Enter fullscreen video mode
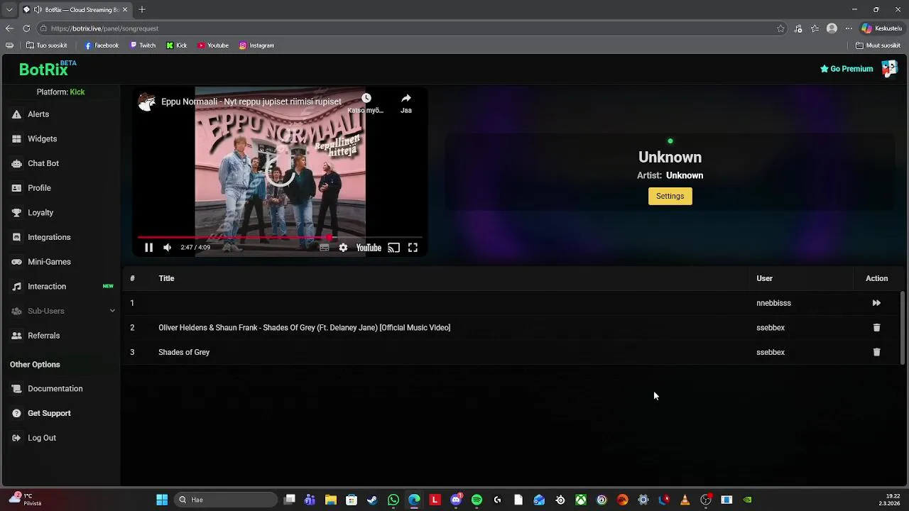Image resolution: width=909 pixels, height=511 pixels. click(x=413, y=248)
